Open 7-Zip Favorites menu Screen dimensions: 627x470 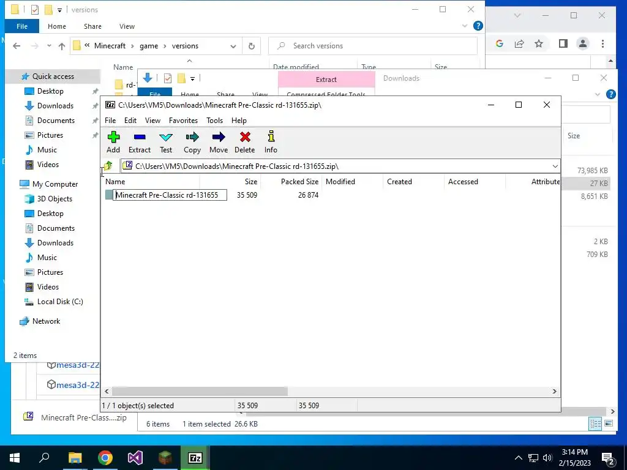(183, 121)
